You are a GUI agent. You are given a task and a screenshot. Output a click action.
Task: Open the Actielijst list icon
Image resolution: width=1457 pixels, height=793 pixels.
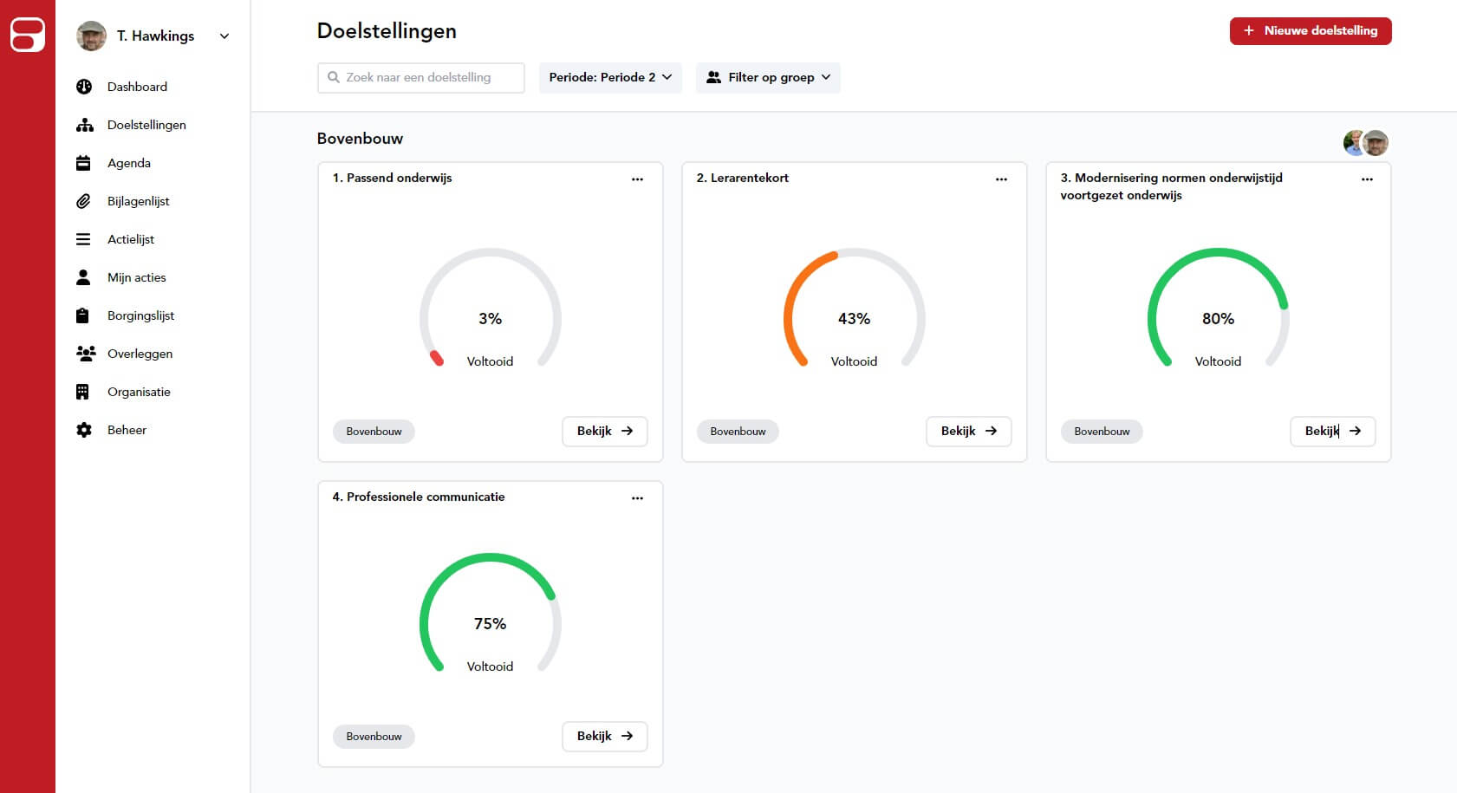click(x=83, y=239)
